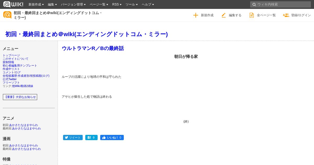This screenshot has width=314, height=165.
Task: Click 編集する in header toolbar
Action: click(x=235, y=15)
